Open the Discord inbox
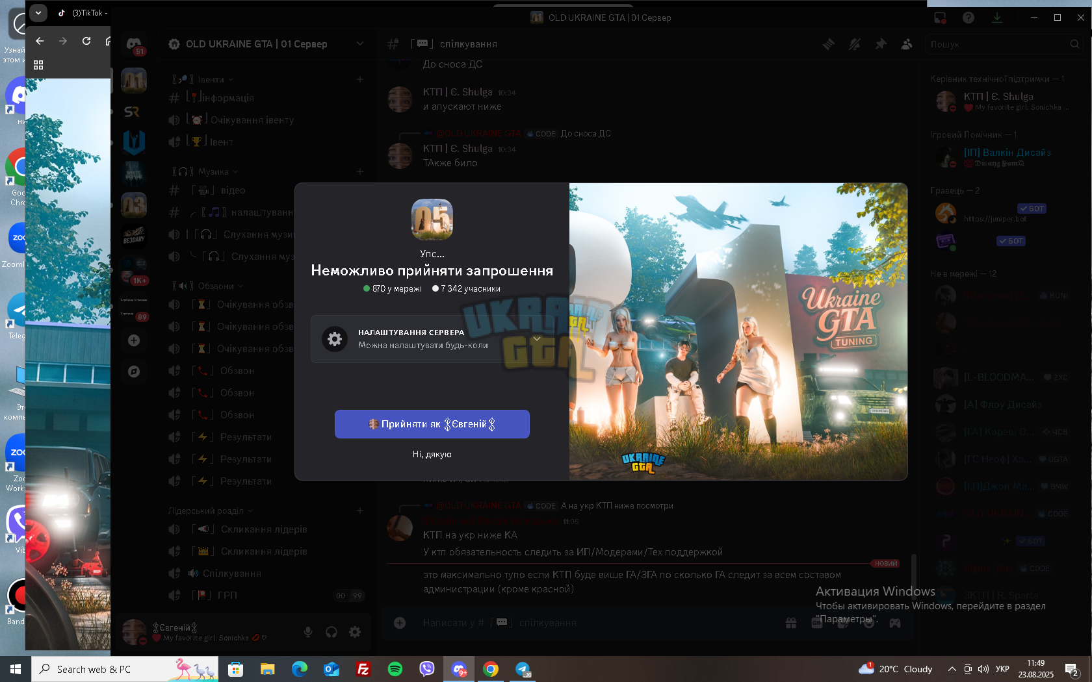 (940, 18)
